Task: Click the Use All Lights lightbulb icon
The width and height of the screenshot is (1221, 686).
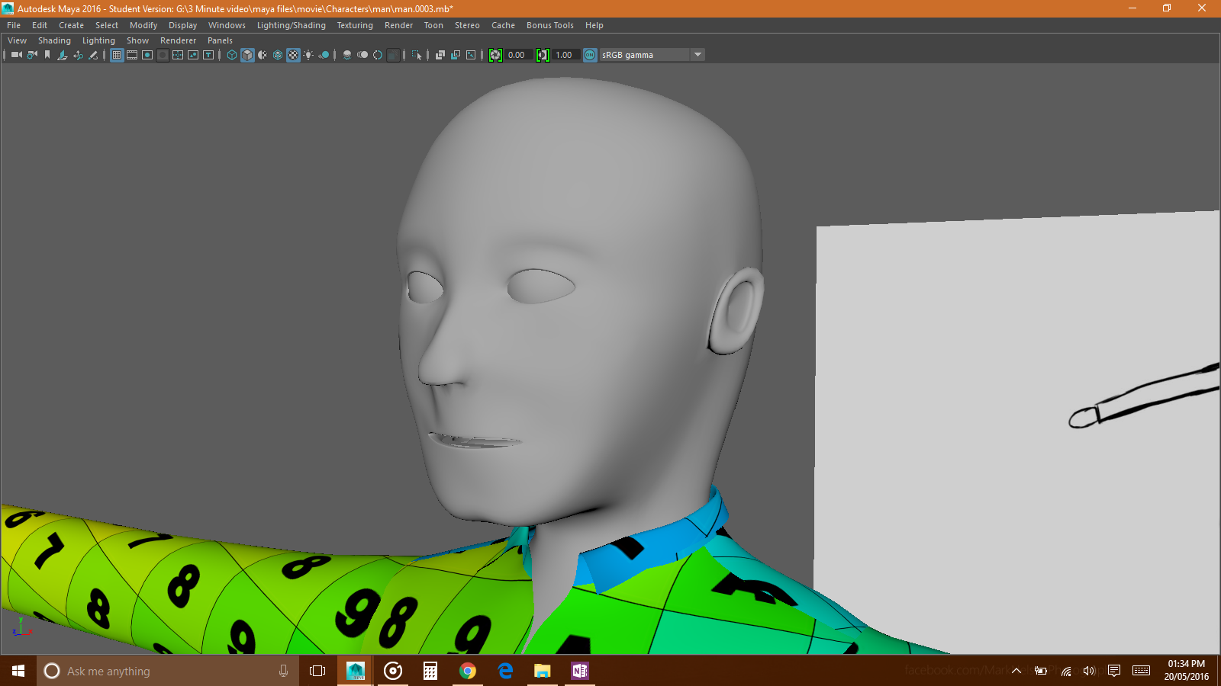Action: coord(308,55)
